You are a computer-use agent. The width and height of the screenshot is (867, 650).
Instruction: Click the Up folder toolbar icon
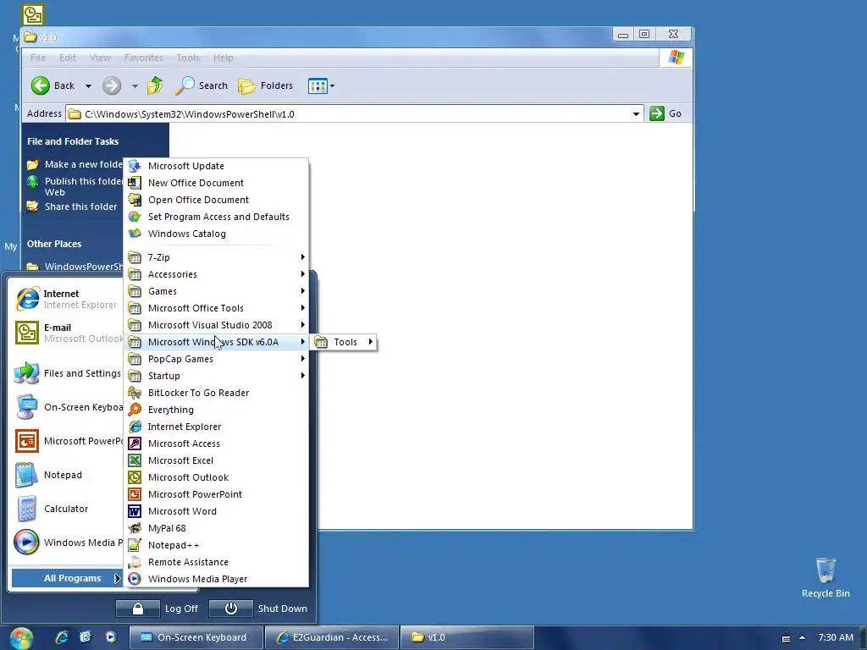(x=155, y=85)
